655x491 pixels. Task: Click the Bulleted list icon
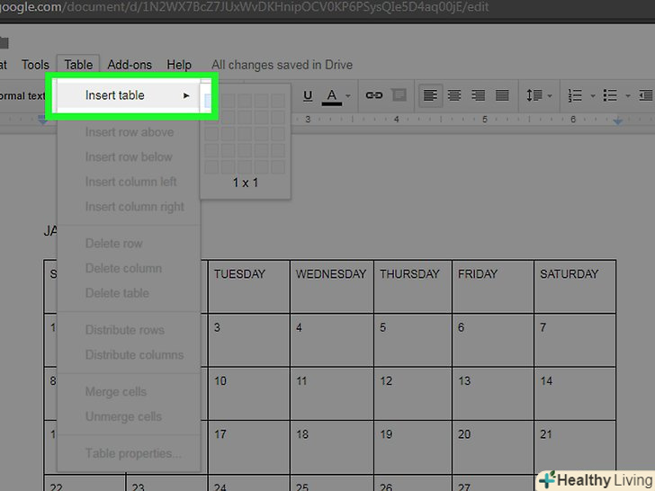coord(610,95)
